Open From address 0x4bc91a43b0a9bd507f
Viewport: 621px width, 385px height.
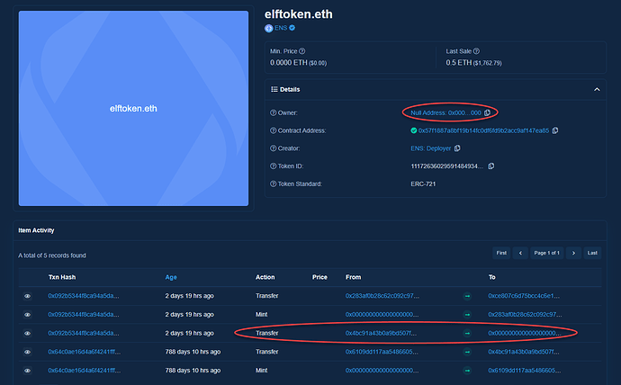pos(381,333)
